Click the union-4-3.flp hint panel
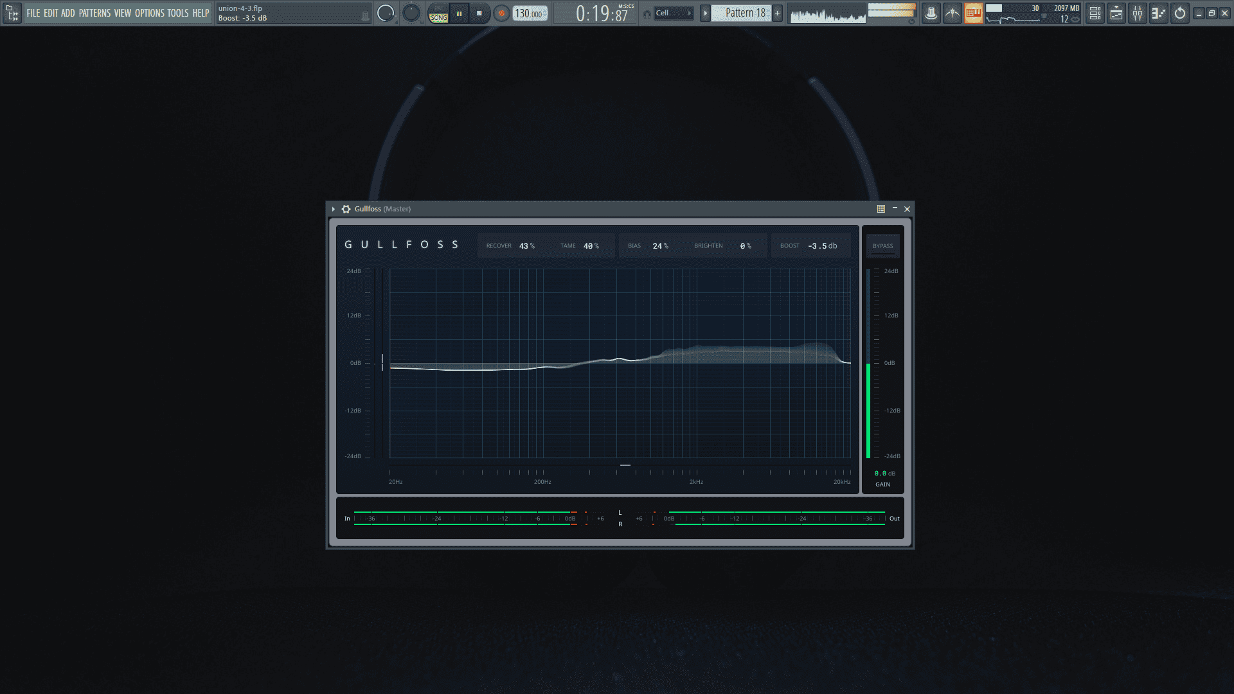The image size is (1234, 694). pyautogui.click(x=293, y=13)
